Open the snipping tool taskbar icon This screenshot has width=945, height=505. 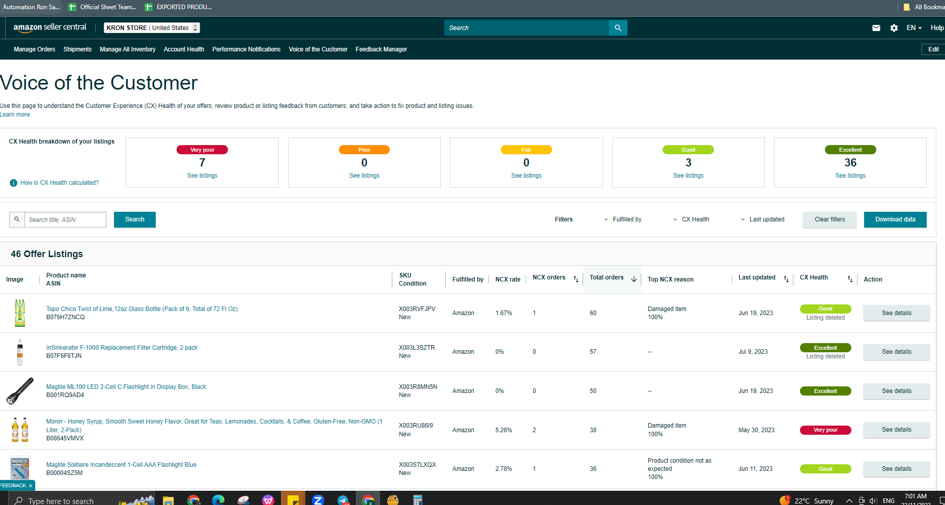pyautogui.click(x=243, y=500)
